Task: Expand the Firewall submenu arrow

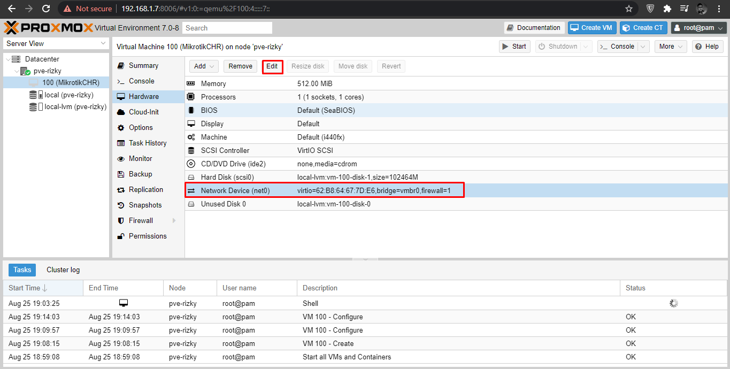Action: coord(174,220)
